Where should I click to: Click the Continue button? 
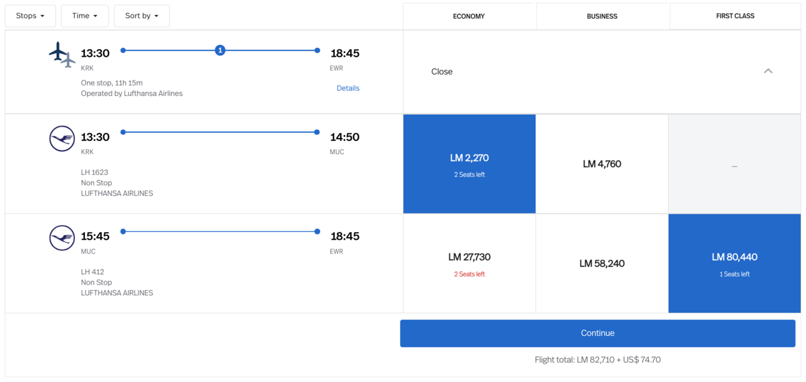tap(598, 333)
